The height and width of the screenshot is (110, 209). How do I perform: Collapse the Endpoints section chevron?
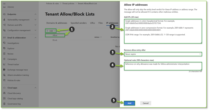pyautogui.click(x=36, y=14)
